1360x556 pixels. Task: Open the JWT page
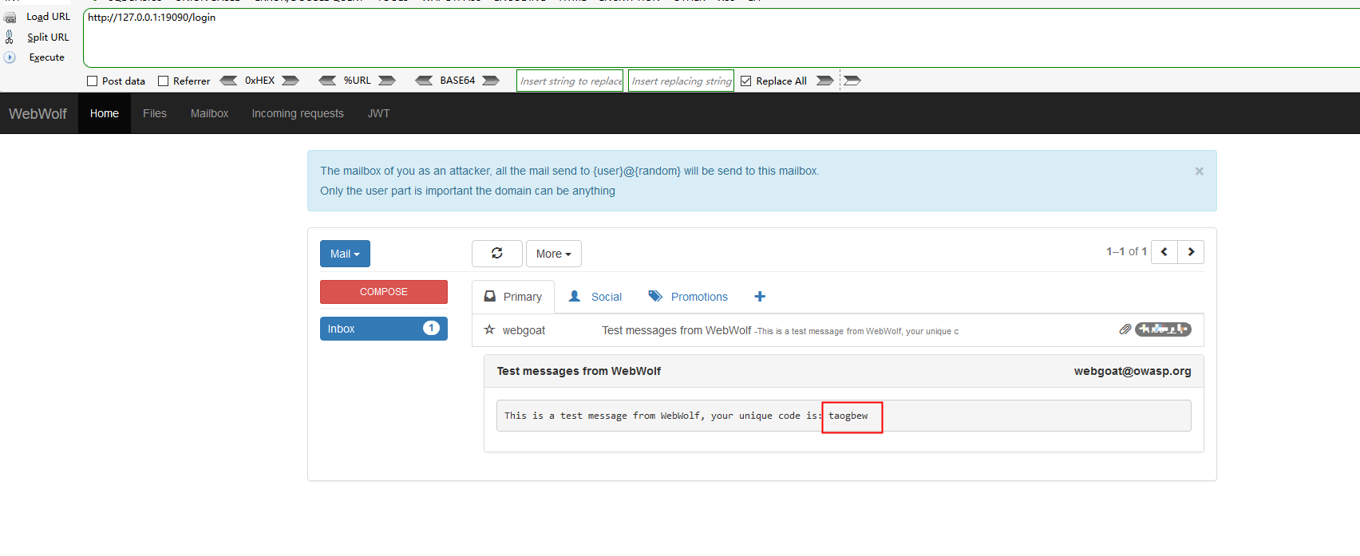[x=379, y=113]
